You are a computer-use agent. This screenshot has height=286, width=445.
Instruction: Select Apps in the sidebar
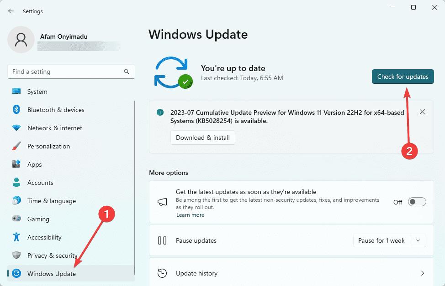pos(71,164)
